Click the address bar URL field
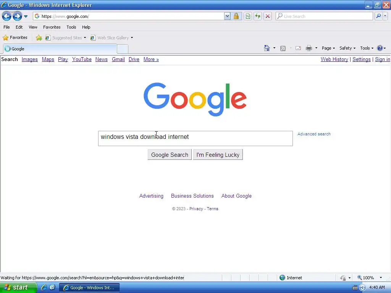Image resolution: width=391 pixels, height=293 pixels. [x=128, y=16]
